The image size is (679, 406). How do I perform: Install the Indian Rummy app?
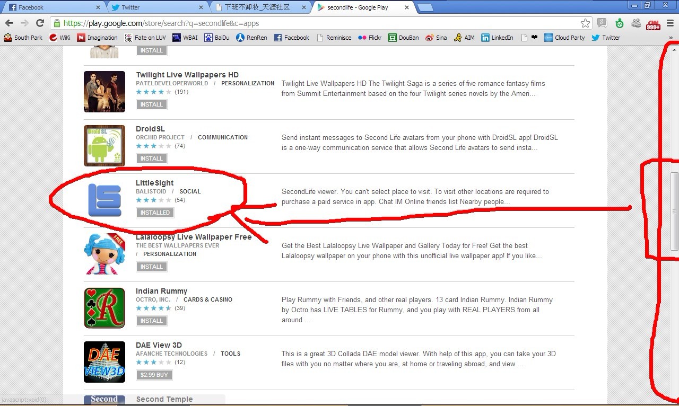point(152,321)
